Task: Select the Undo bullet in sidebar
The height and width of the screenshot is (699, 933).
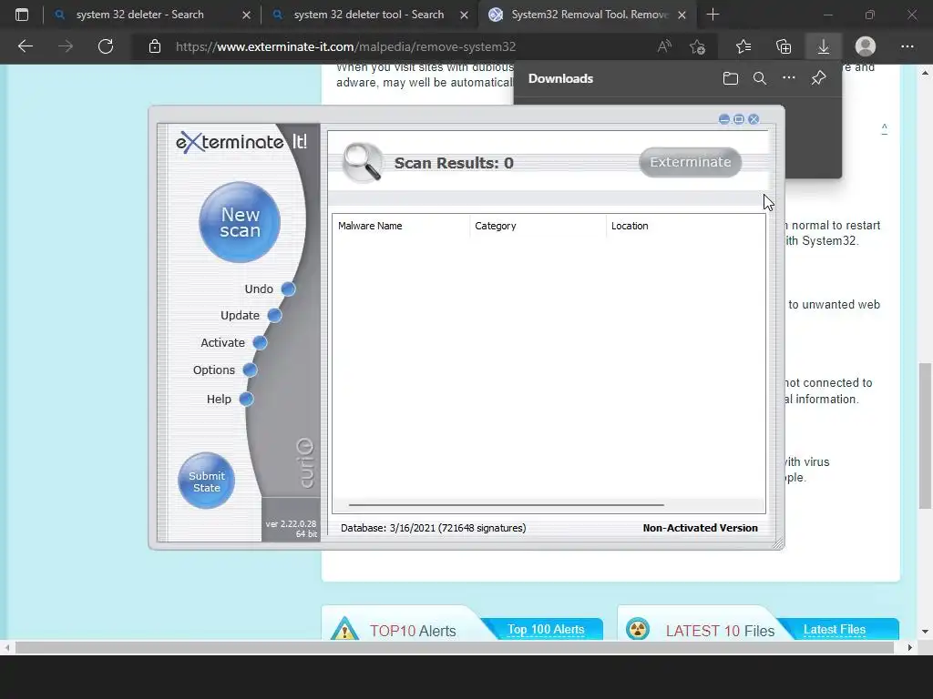Action: tap(289, 289)
